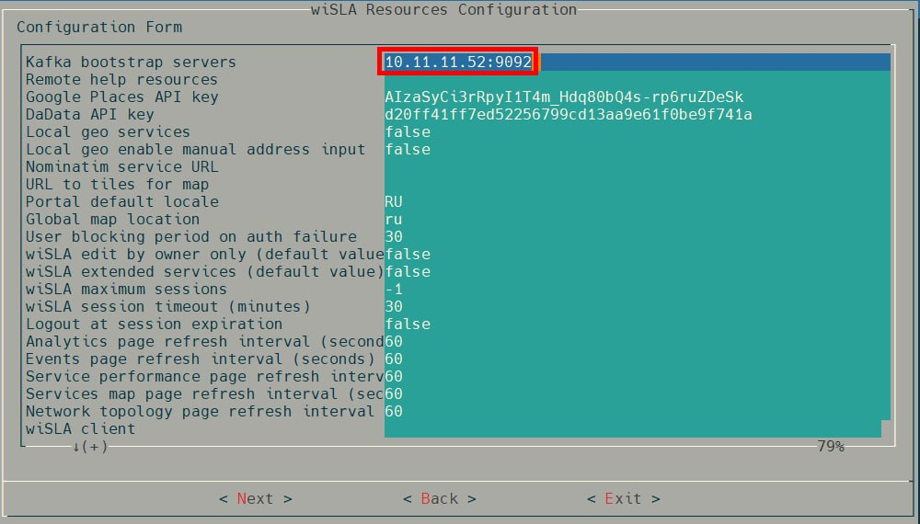The height and width of the screenshot is (524, 920).
Task: Click the Local geo services label
Action: pyautogui.click(x=108, y=131)
